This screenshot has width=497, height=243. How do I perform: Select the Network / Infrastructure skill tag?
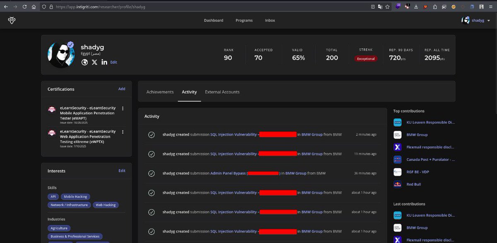(69, 205)
